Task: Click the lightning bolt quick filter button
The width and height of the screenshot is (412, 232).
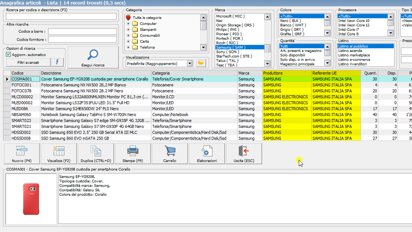Action: click(x=58, y=62)
